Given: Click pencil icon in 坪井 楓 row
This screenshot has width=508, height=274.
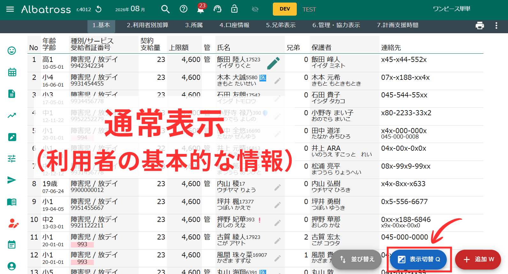Looking at the screenshot, I should [x=278, y=205].
